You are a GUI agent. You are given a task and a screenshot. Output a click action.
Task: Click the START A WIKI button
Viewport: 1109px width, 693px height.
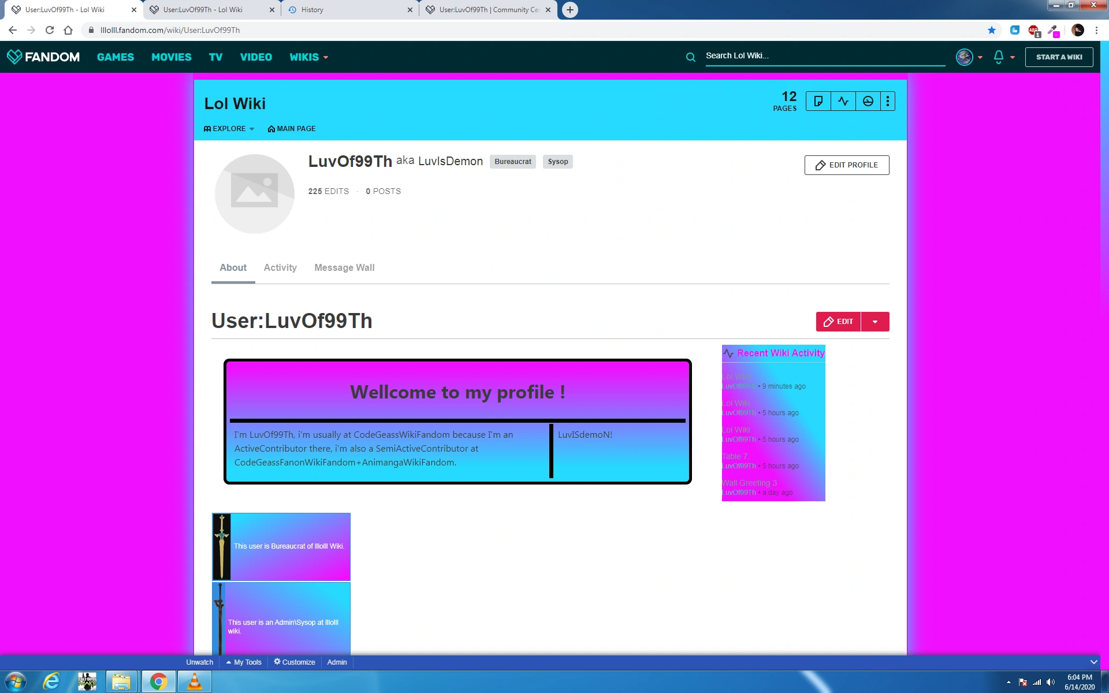(1059, 57)
